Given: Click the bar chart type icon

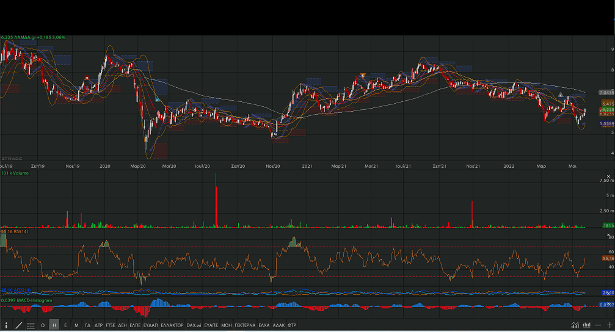Looking at the screenshot, I should [x=587, y=325].
